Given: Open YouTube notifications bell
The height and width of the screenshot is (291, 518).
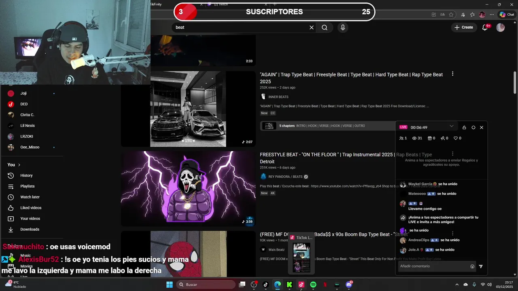Looking at the screenshot, I should coord(485,27).
